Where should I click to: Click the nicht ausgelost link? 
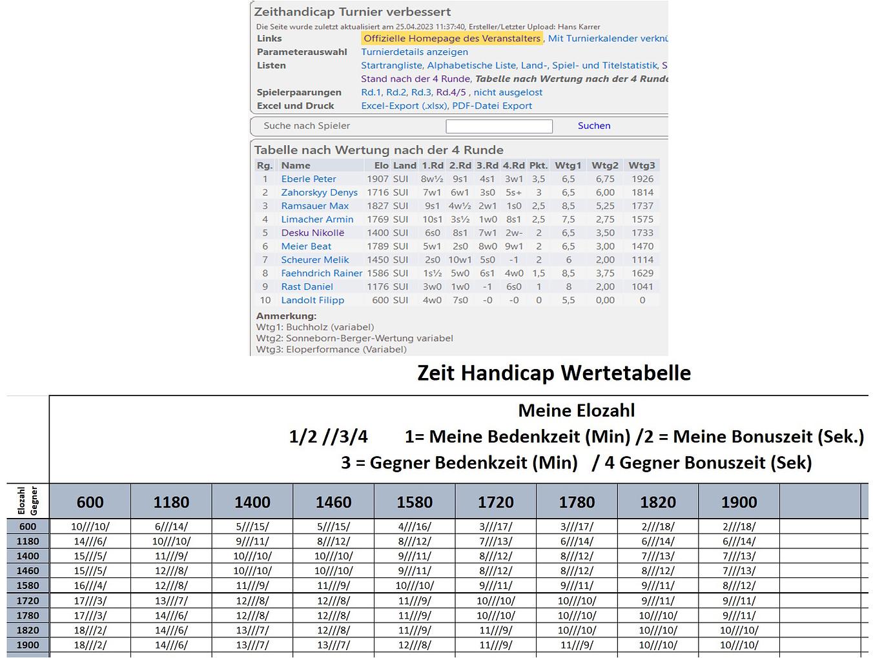point(508,93)
